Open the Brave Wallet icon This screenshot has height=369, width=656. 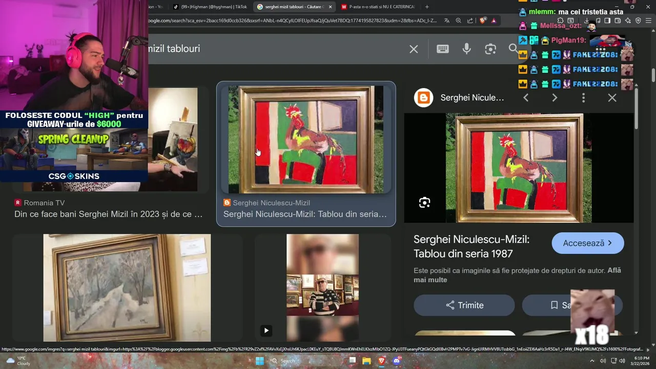(618, 20)
